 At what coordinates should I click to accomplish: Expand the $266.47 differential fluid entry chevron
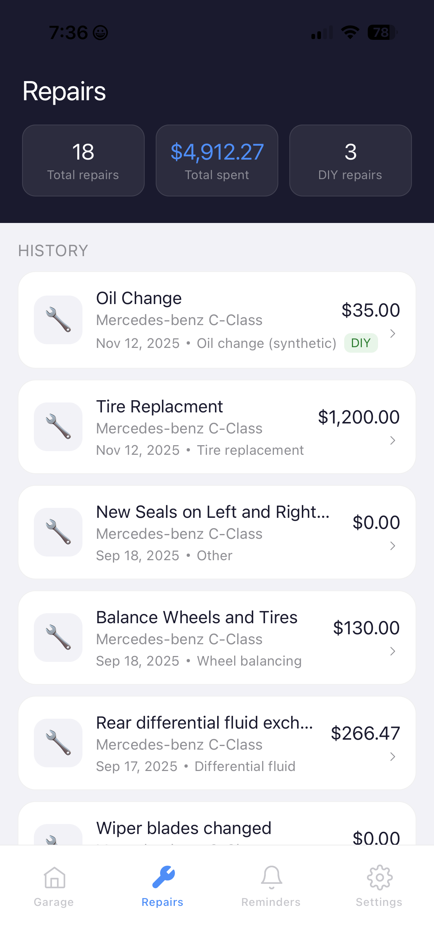(392, 757)
